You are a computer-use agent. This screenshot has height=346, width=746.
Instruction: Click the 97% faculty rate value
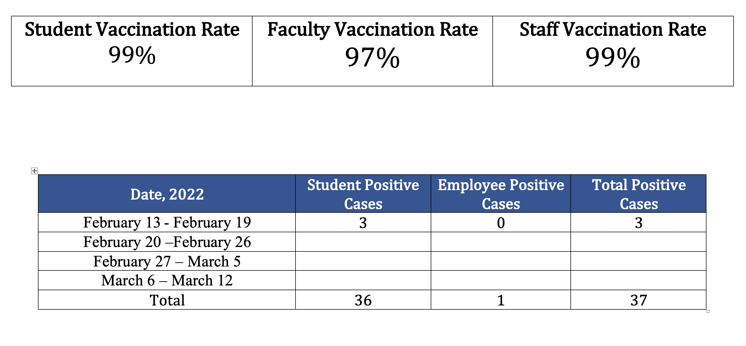click(372, 58)
